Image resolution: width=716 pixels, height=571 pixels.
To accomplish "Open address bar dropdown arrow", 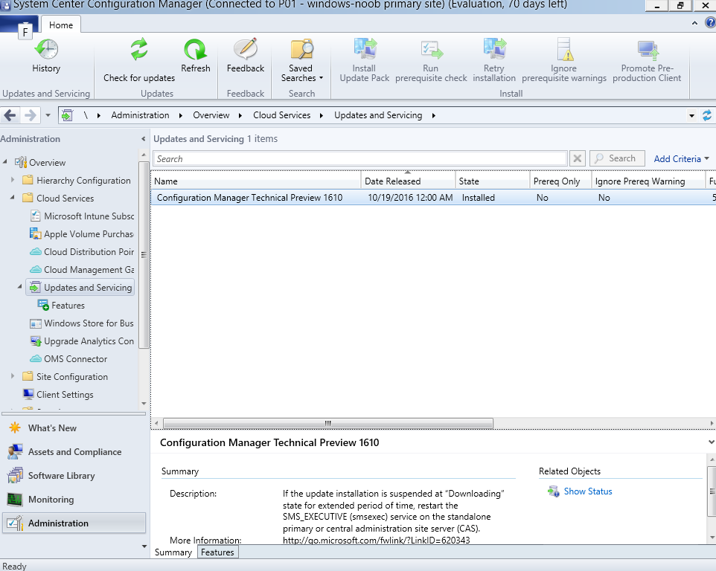I will [x=691, y=116].
